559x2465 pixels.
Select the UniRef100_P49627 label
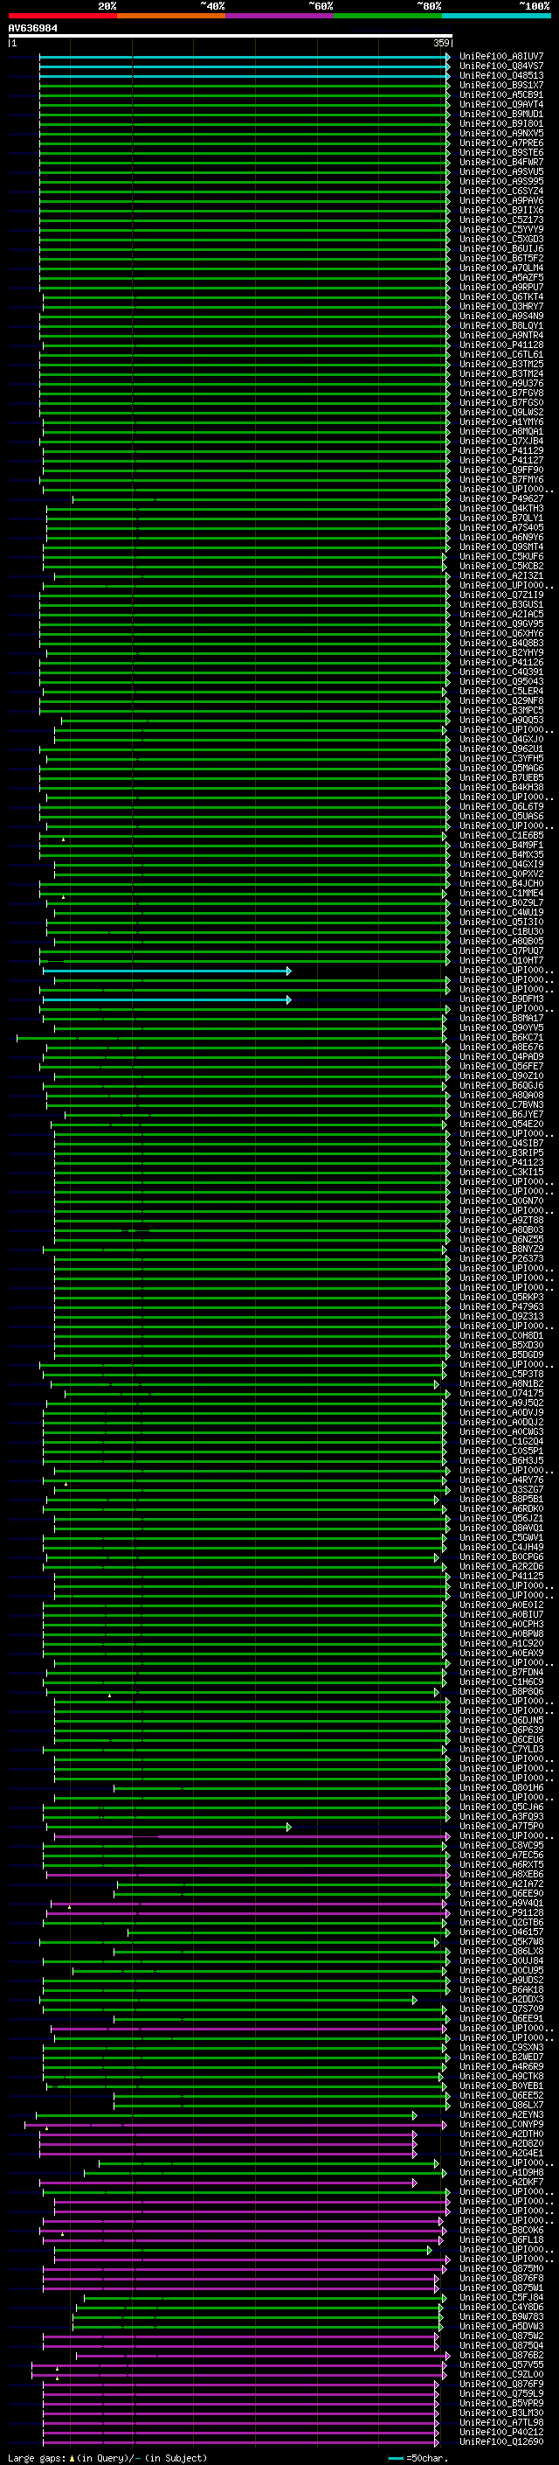(x=501, y=498)
